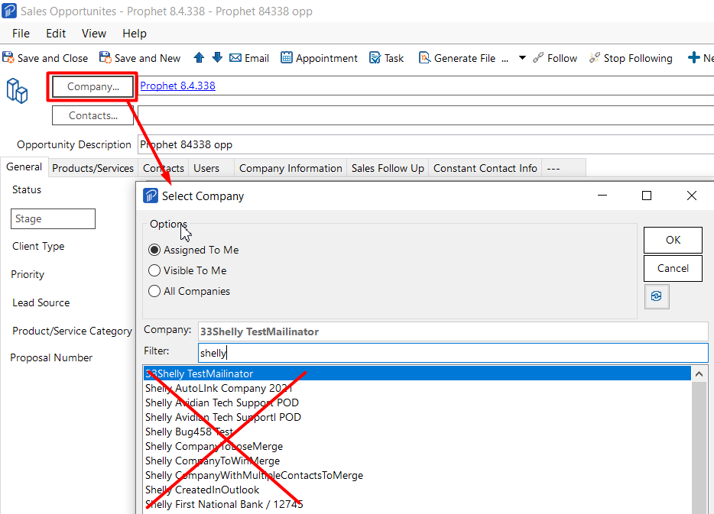Open the Help menu
Image resolution: width=714 pixels, height=514 pixels.
135,33
